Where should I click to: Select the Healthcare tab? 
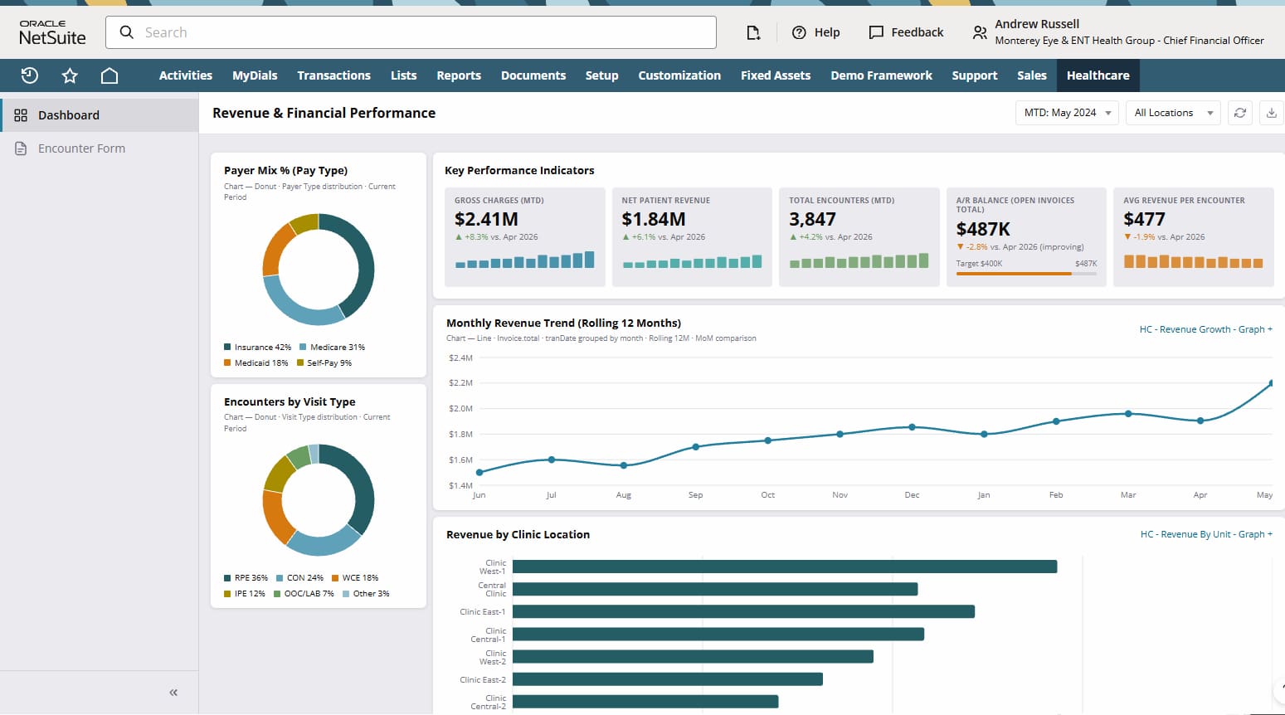(1098, 75)
